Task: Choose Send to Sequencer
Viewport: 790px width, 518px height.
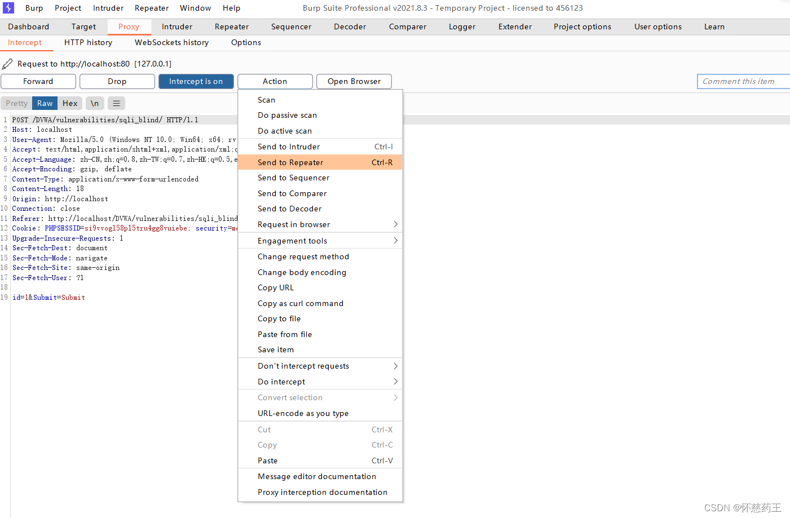Action: click(x=320, y=178)
